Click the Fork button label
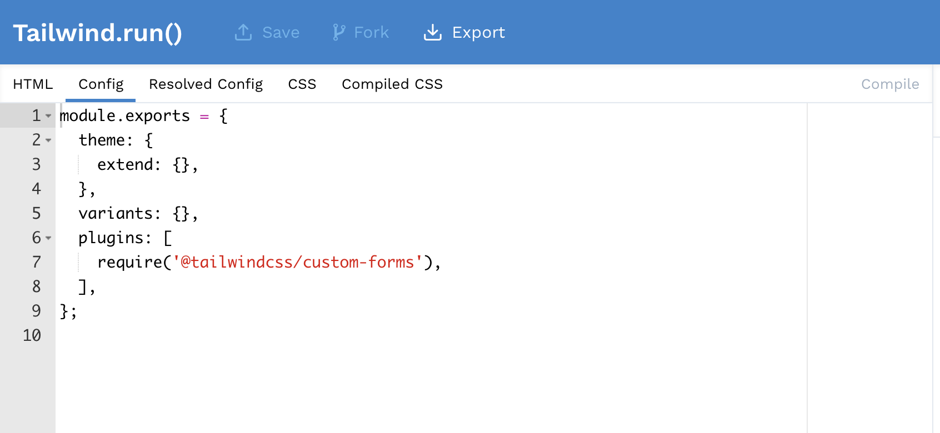This screenshot has height=433, width=940. (x=372, y=33)
